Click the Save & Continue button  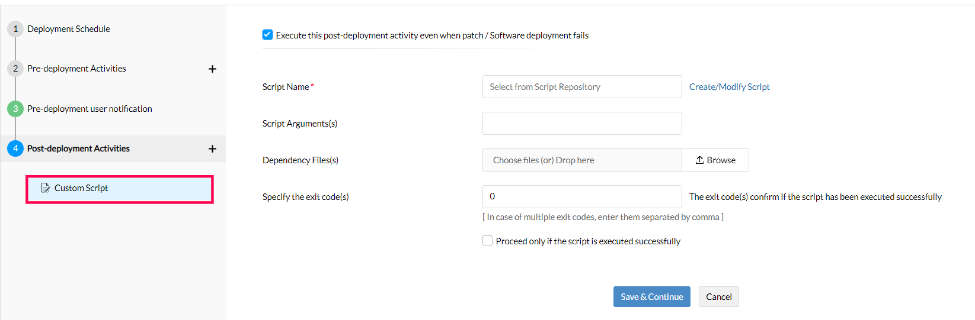651,297
